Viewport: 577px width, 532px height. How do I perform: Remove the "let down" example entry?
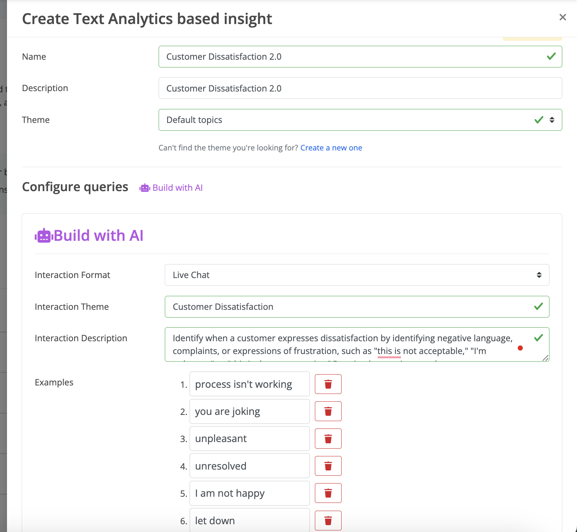(x=328, y=520)
